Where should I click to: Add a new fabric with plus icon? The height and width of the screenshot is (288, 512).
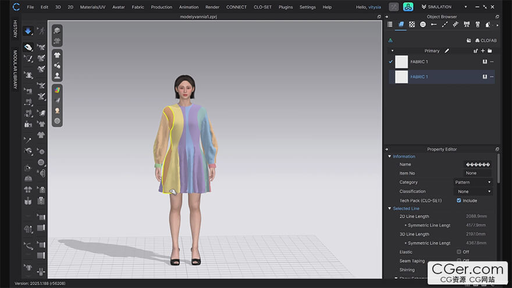click(x=482, y=51)
